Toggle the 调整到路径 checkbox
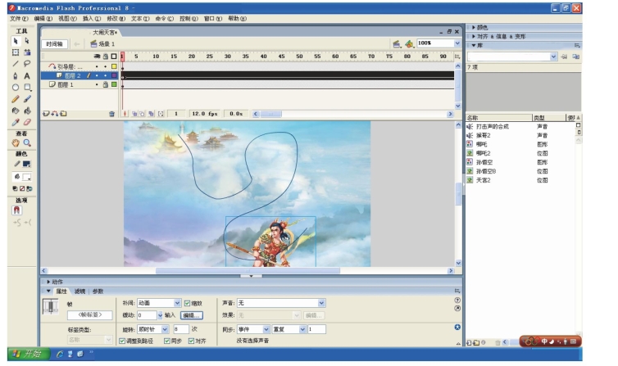This screenshot has height=366, width=618. [x=122, y=341]
